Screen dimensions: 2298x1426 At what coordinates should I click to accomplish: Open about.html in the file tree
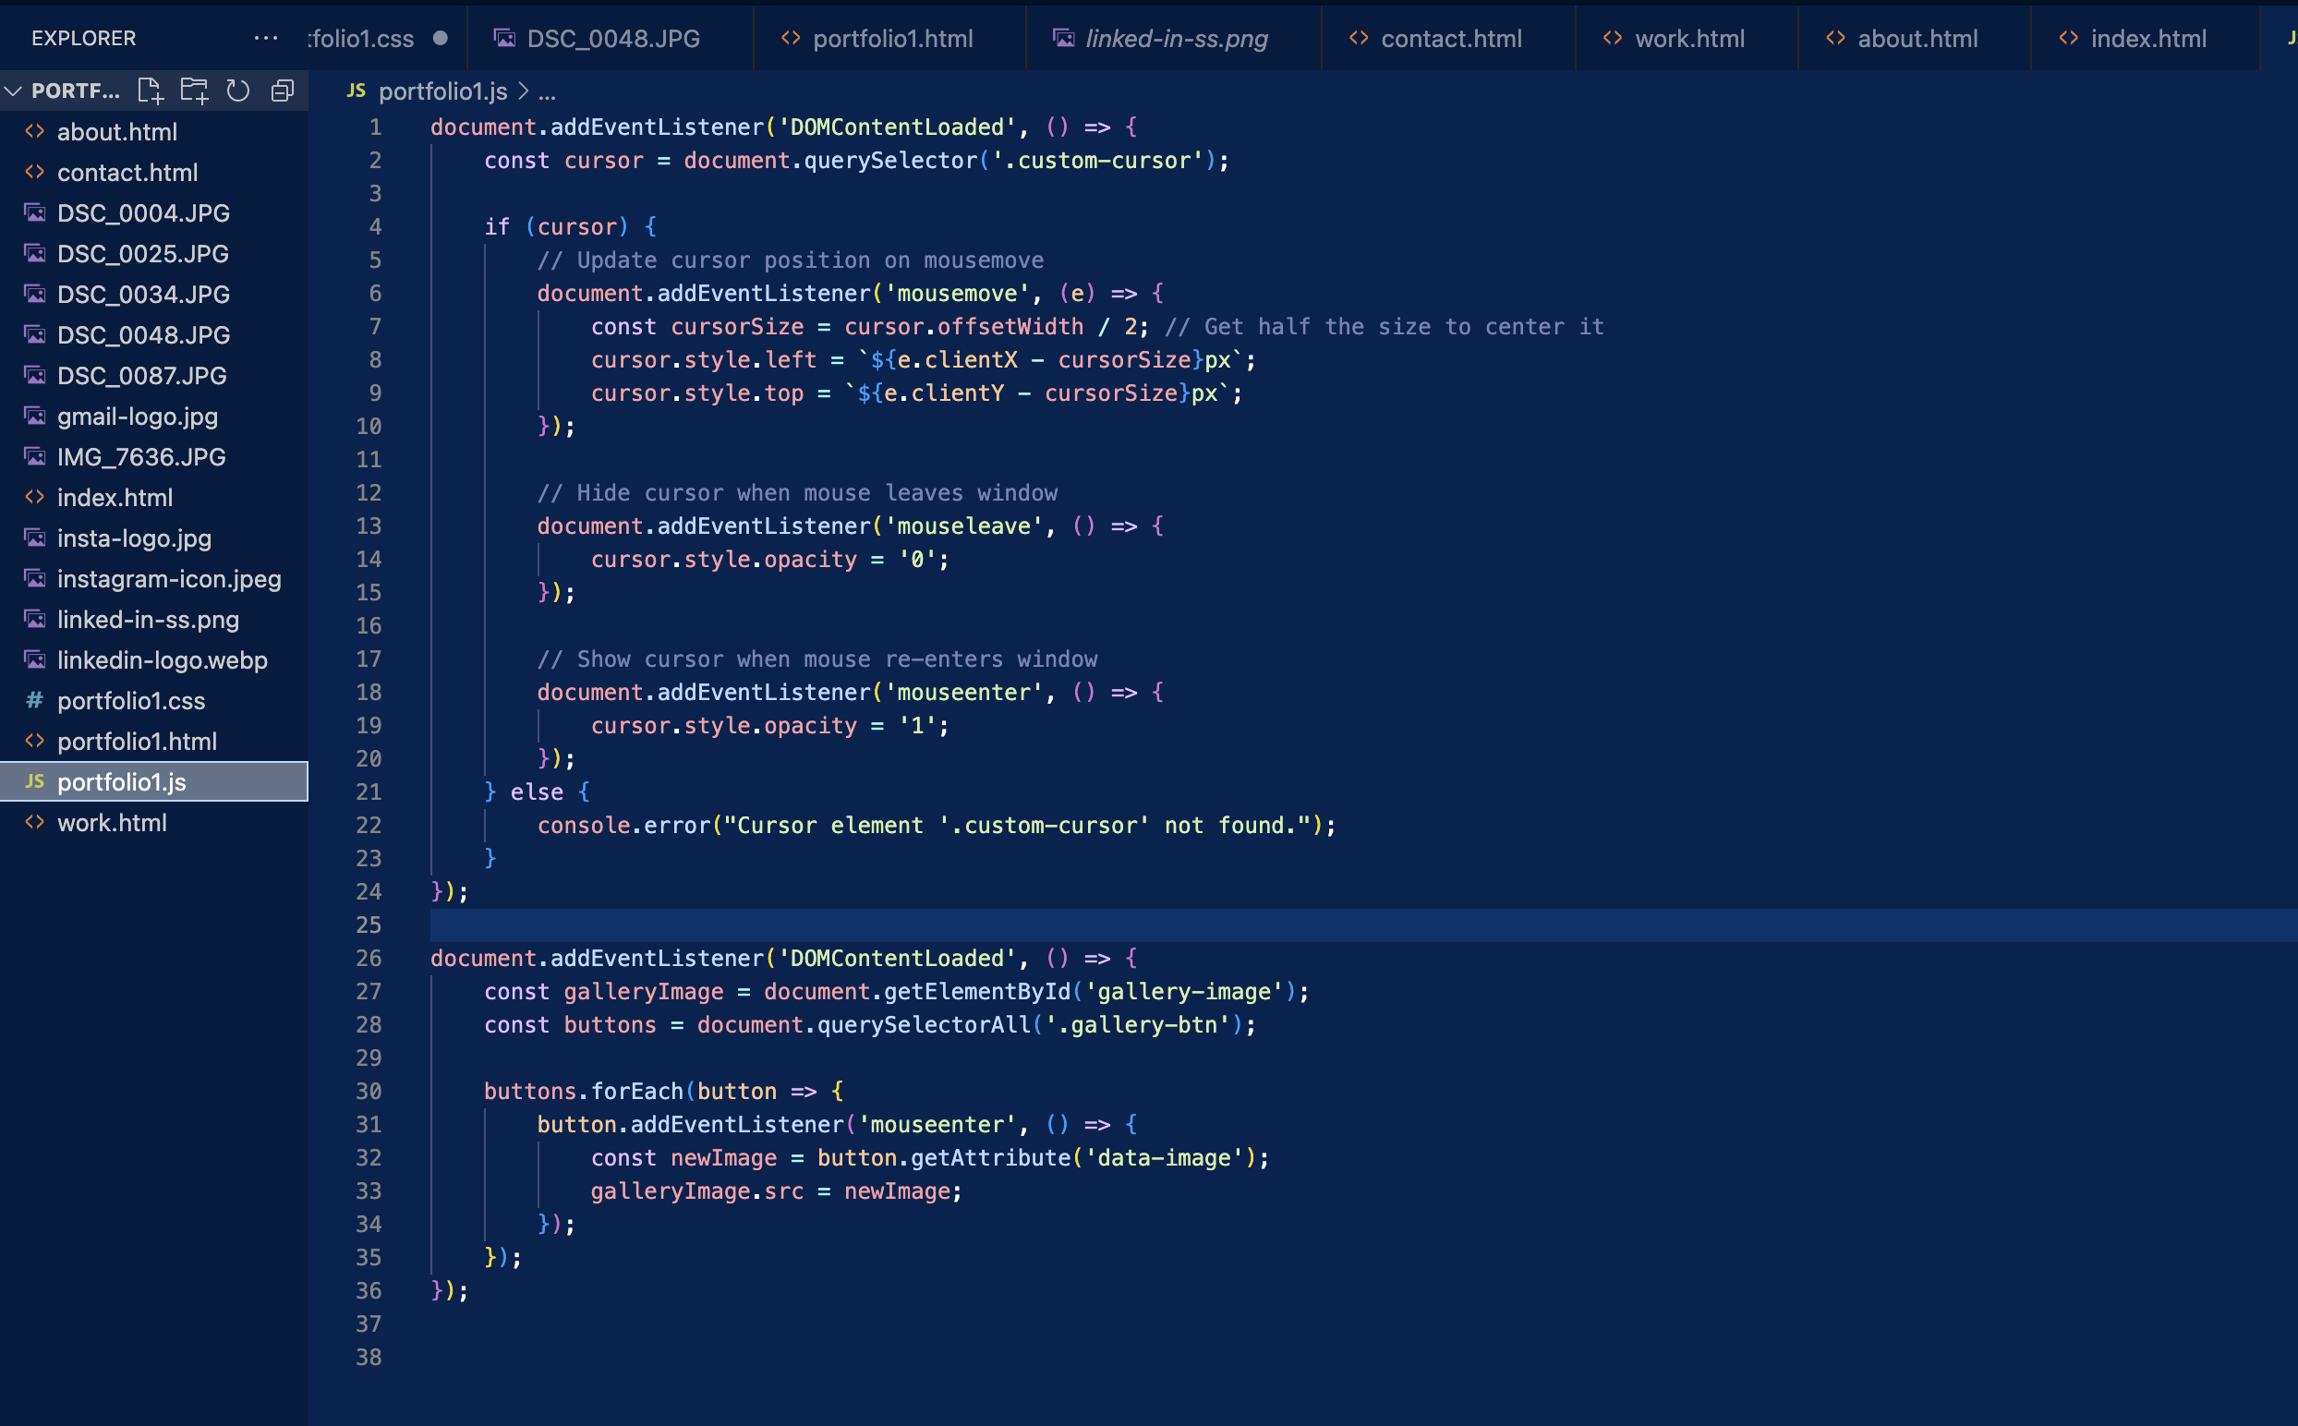[x=117, y=132]
